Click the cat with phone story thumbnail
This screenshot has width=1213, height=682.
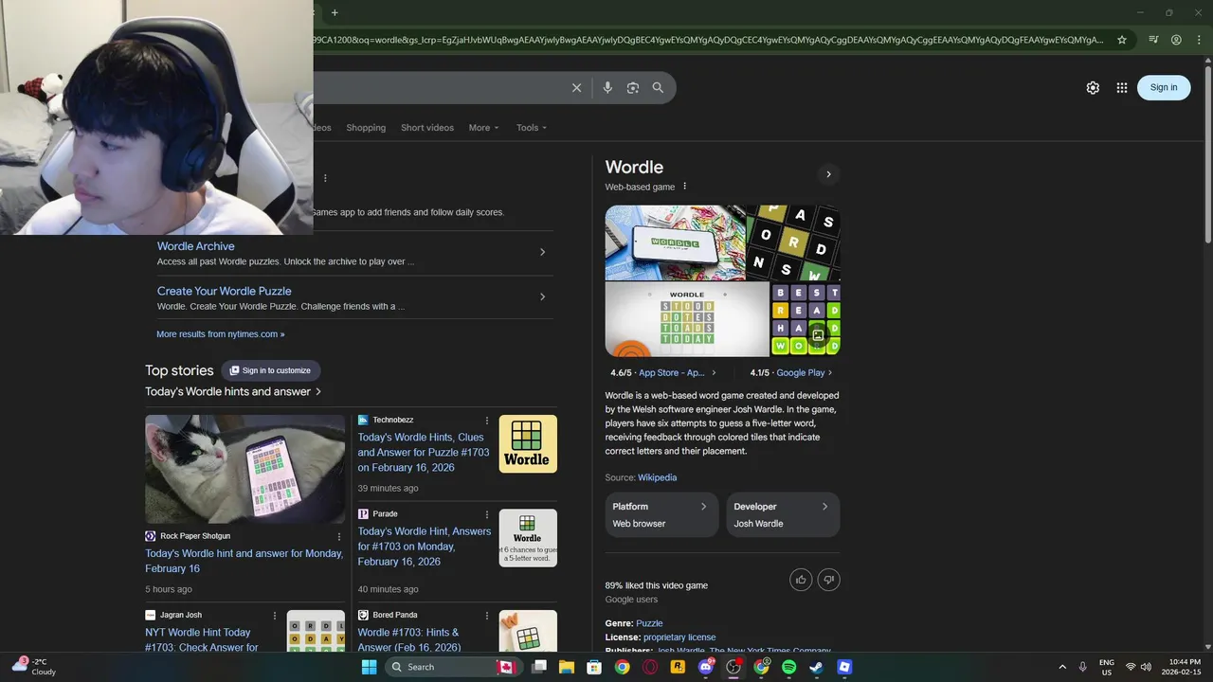245,469
